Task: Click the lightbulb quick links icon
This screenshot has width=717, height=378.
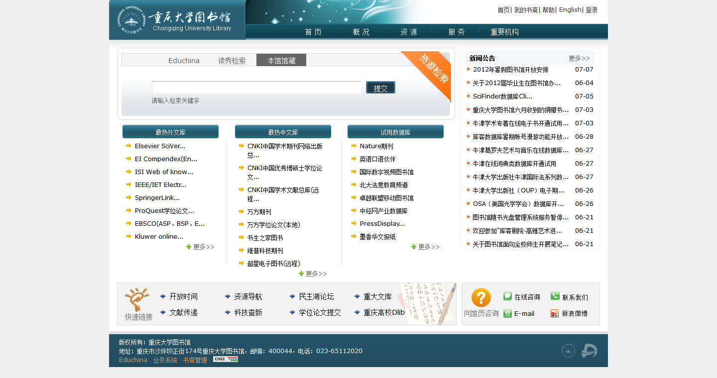Action: pyautogui.click(x=137, y=299)
